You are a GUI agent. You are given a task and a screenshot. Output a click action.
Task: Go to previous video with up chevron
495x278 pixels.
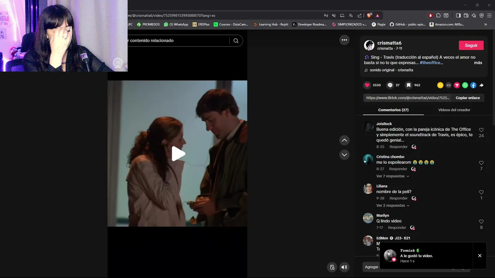344,140
